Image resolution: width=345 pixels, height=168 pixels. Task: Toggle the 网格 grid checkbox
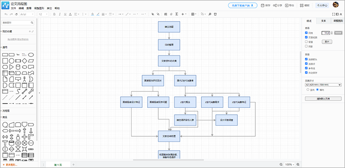pyautogui.click(x=306, y=33)
